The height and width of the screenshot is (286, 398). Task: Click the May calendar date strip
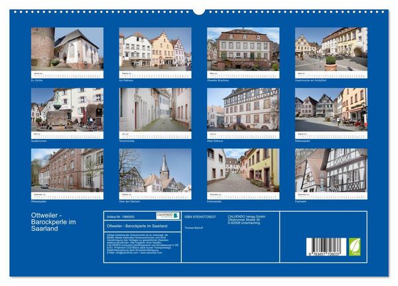pyautogui.click(x=67, y=135)
